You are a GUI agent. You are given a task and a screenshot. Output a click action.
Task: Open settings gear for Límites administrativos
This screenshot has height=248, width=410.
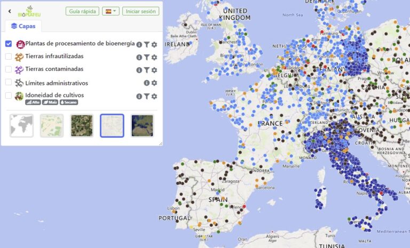[154, 83]
